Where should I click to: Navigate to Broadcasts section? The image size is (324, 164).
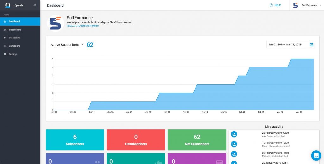(15, 38)
